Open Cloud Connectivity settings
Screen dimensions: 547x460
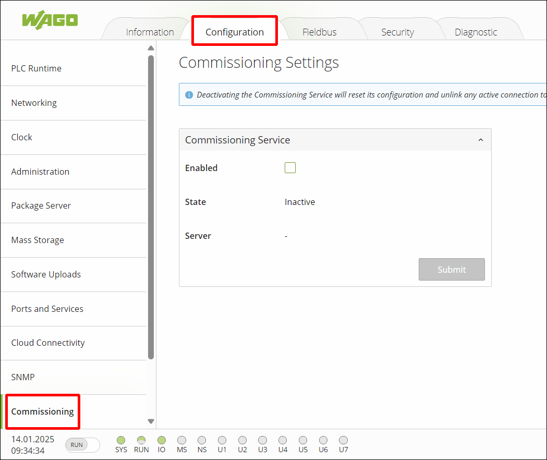pyautogui.click(x=48, y=343)
